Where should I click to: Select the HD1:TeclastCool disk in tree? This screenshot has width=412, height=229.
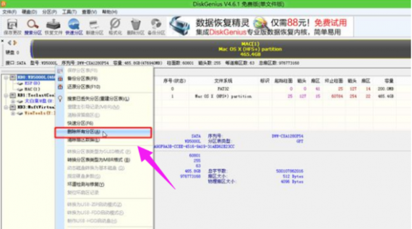coord(36,95)
